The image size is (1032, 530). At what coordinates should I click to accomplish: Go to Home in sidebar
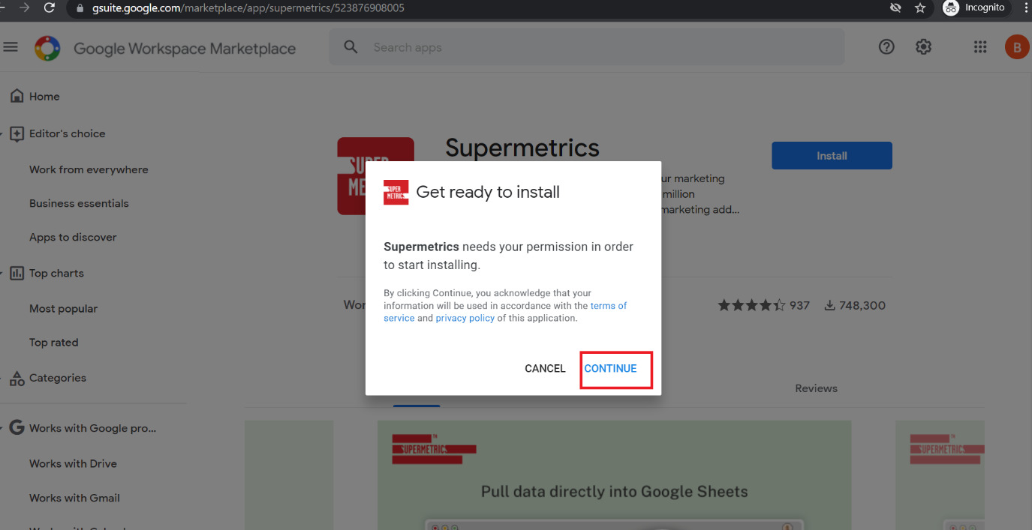[44, 96]
